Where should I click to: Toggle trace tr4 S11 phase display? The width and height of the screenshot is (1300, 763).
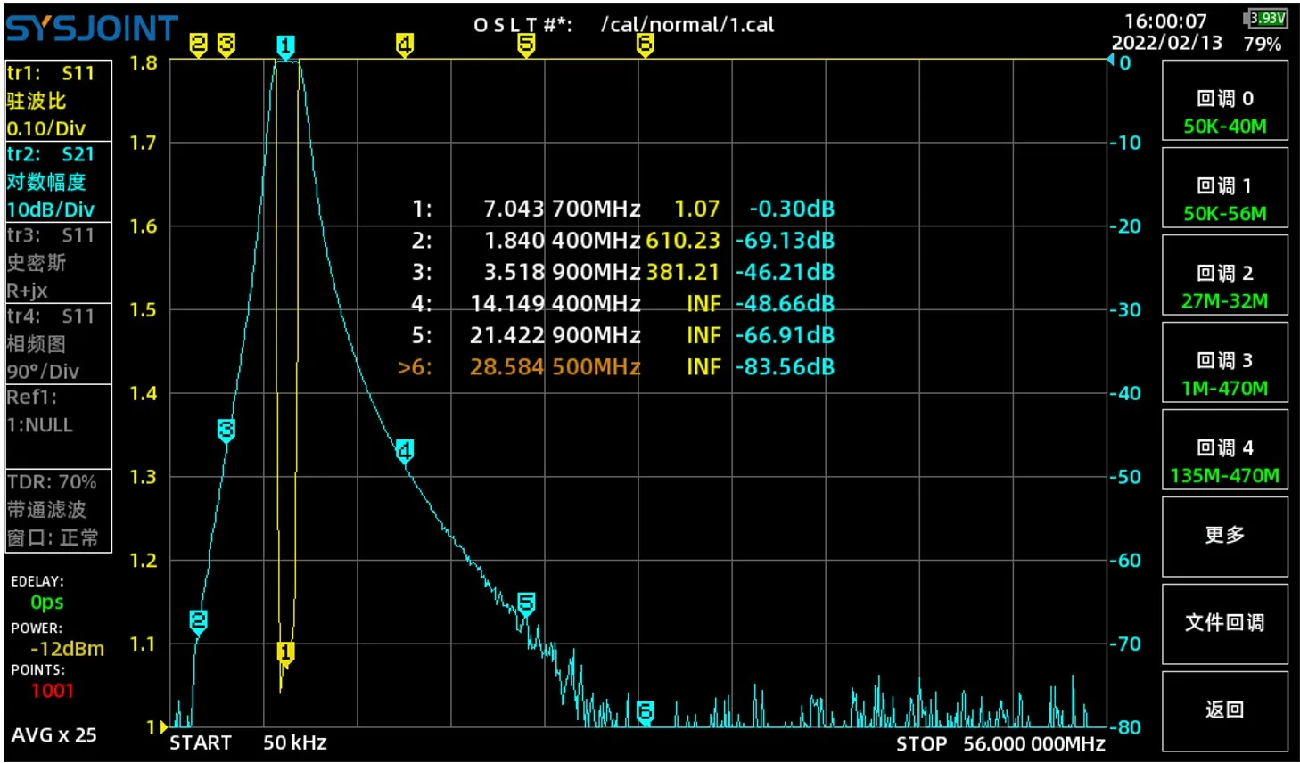(x=57, y=344)
